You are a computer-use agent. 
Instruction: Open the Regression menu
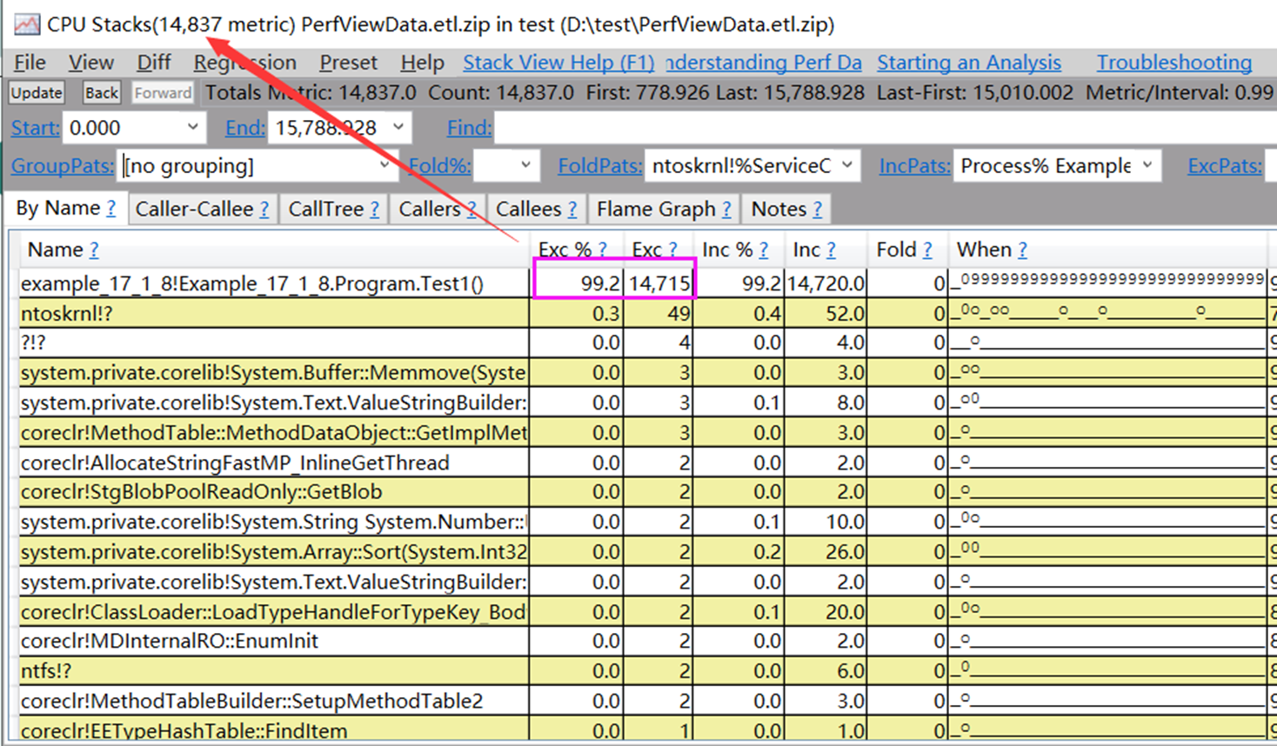point(244,63)
